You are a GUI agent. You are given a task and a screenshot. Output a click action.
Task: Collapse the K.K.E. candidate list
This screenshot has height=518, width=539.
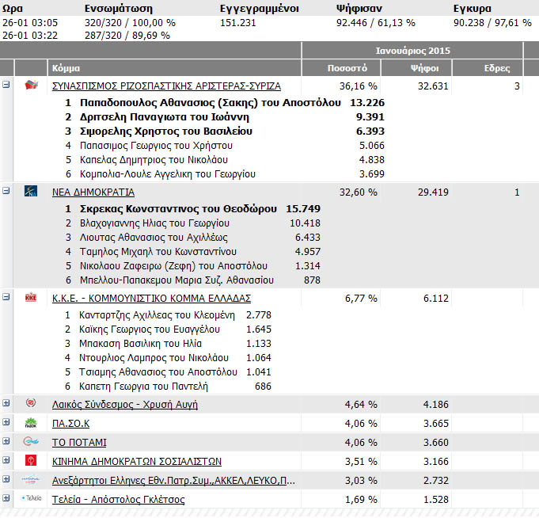pos(6,297)
